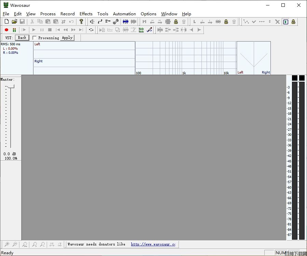The image size is (307, 256).
Task: Toggle the loop playback icon
Action: tap(91, 30)
